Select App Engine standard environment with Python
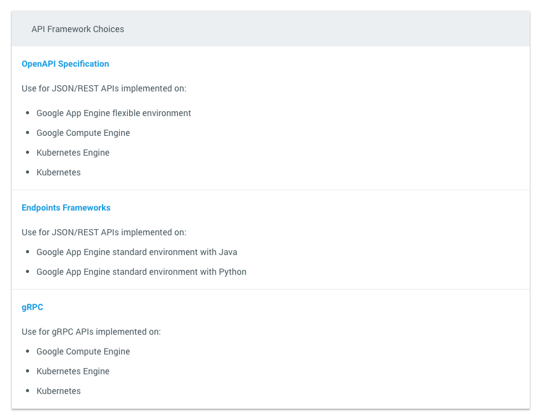The width and height of the screenshot is (547, 415). point(141,272)
